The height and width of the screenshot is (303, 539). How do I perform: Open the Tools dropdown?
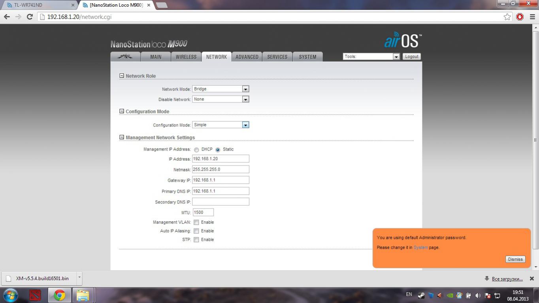(371, 56)
